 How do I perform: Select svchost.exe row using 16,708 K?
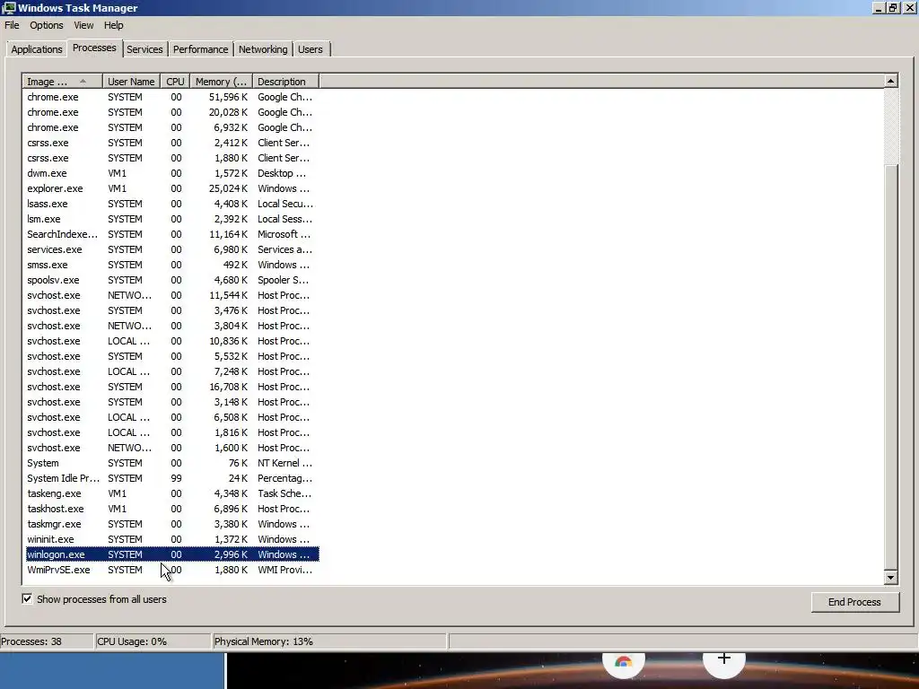[172, 386]
